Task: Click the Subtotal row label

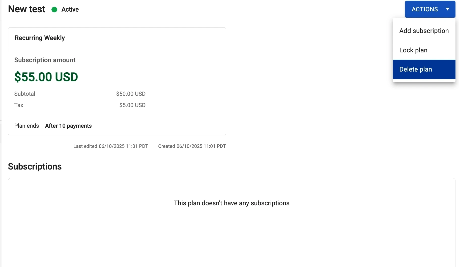Action: tap(25, 94)
